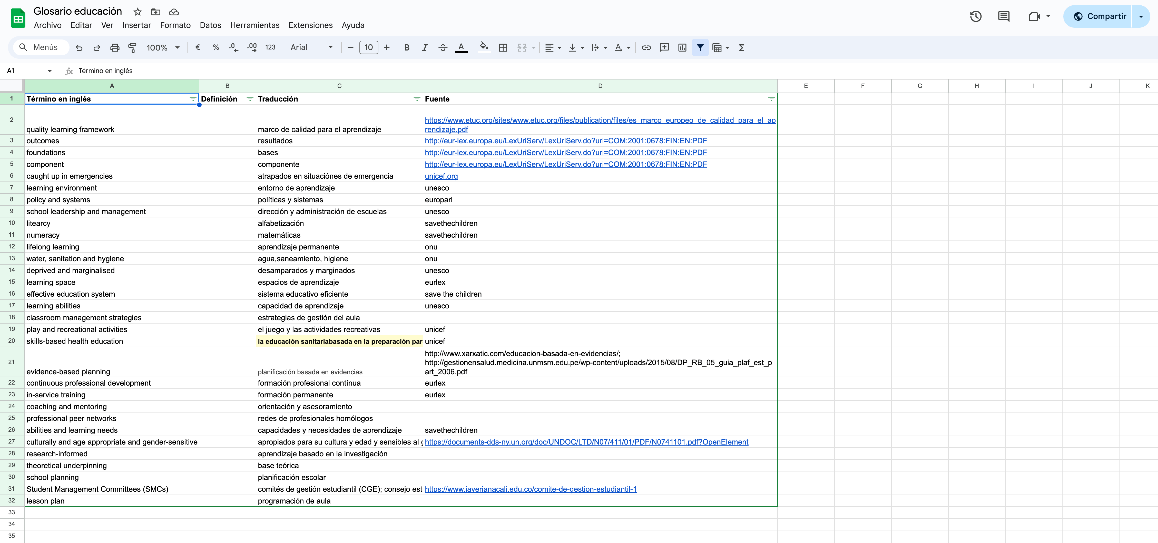Open filter dropdown in Traducción header

pyautogui.click(x=417, y=99)
